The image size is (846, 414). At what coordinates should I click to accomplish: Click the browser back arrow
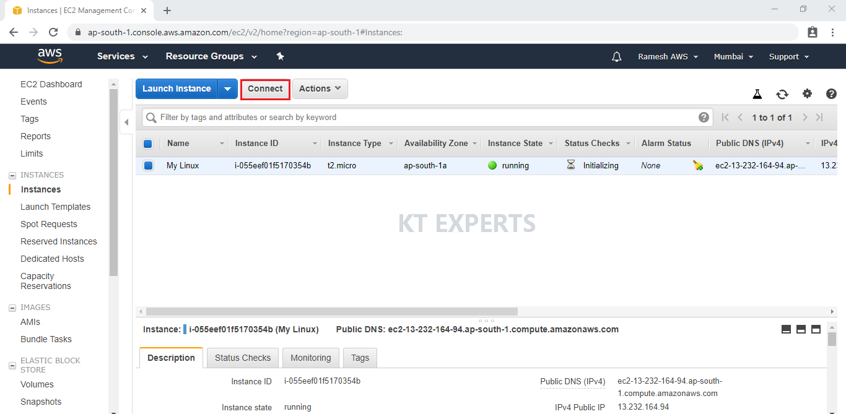(14, 32)
